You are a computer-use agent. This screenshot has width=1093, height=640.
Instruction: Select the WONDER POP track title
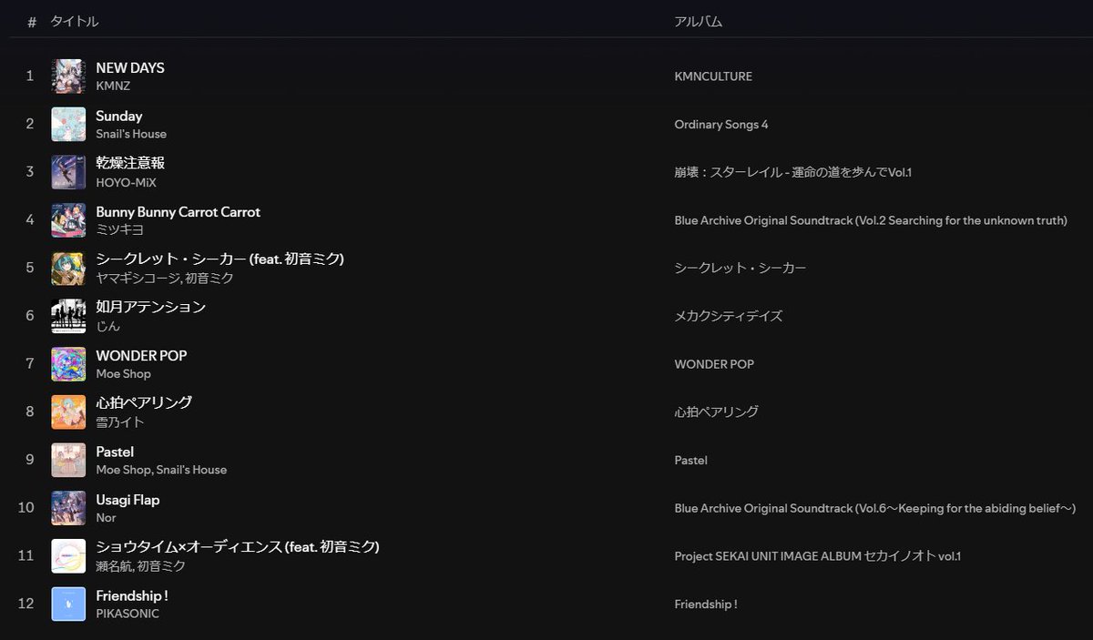coord(141,356)
